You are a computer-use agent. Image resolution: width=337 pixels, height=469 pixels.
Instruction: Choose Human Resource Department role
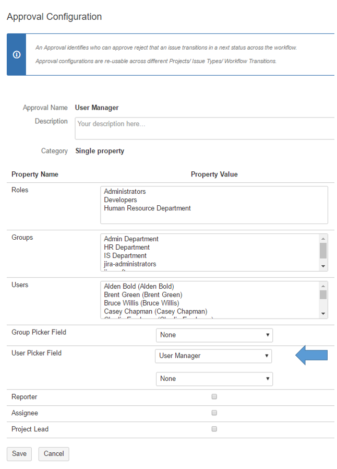tap(147, 208)
